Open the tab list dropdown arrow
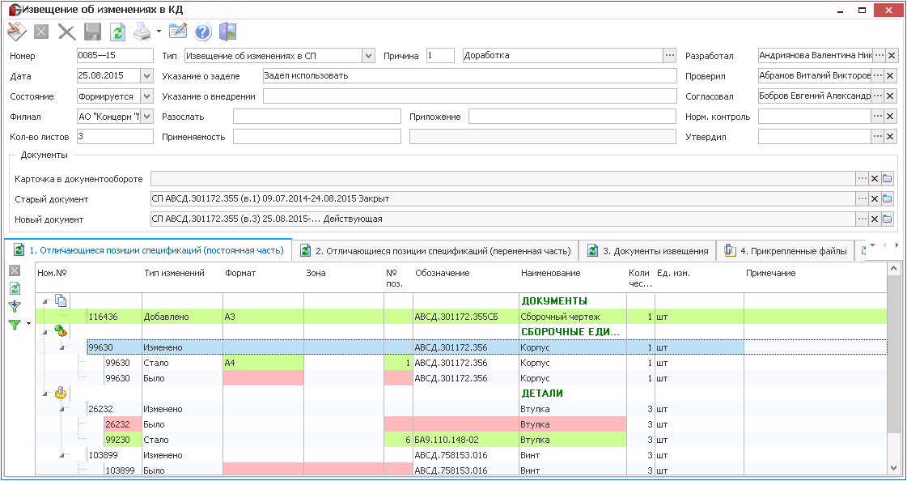 pos(873,245)
